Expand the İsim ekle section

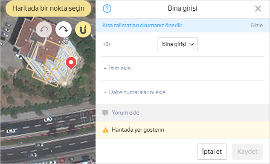click(x=117, y=69)
